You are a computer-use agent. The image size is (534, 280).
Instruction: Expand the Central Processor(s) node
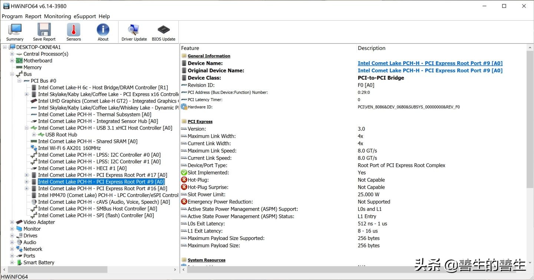point(12,54)
